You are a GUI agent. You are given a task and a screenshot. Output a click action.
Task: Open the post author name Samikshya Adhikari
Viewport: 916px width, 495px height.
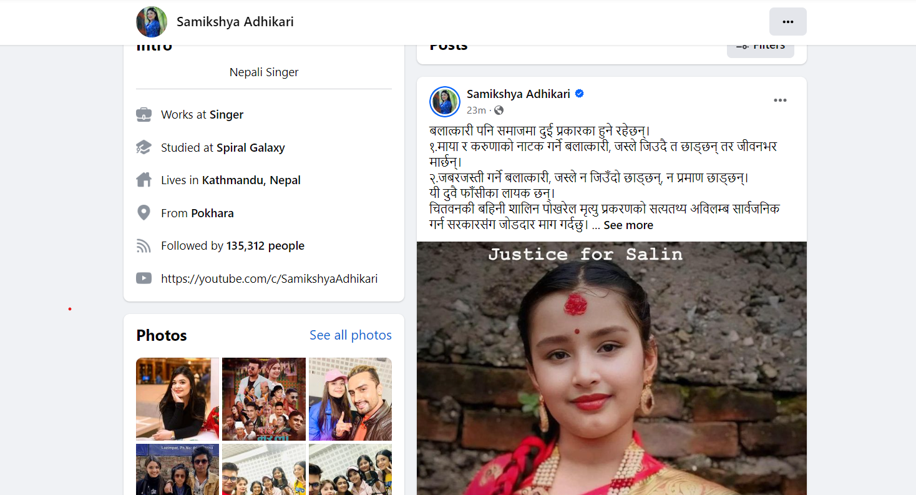point(519,94)
